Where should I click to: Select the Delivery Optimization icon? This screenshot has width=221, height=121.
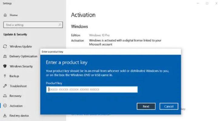[5, 56]
